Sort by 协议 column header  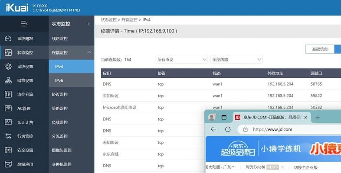pos(161,73)
